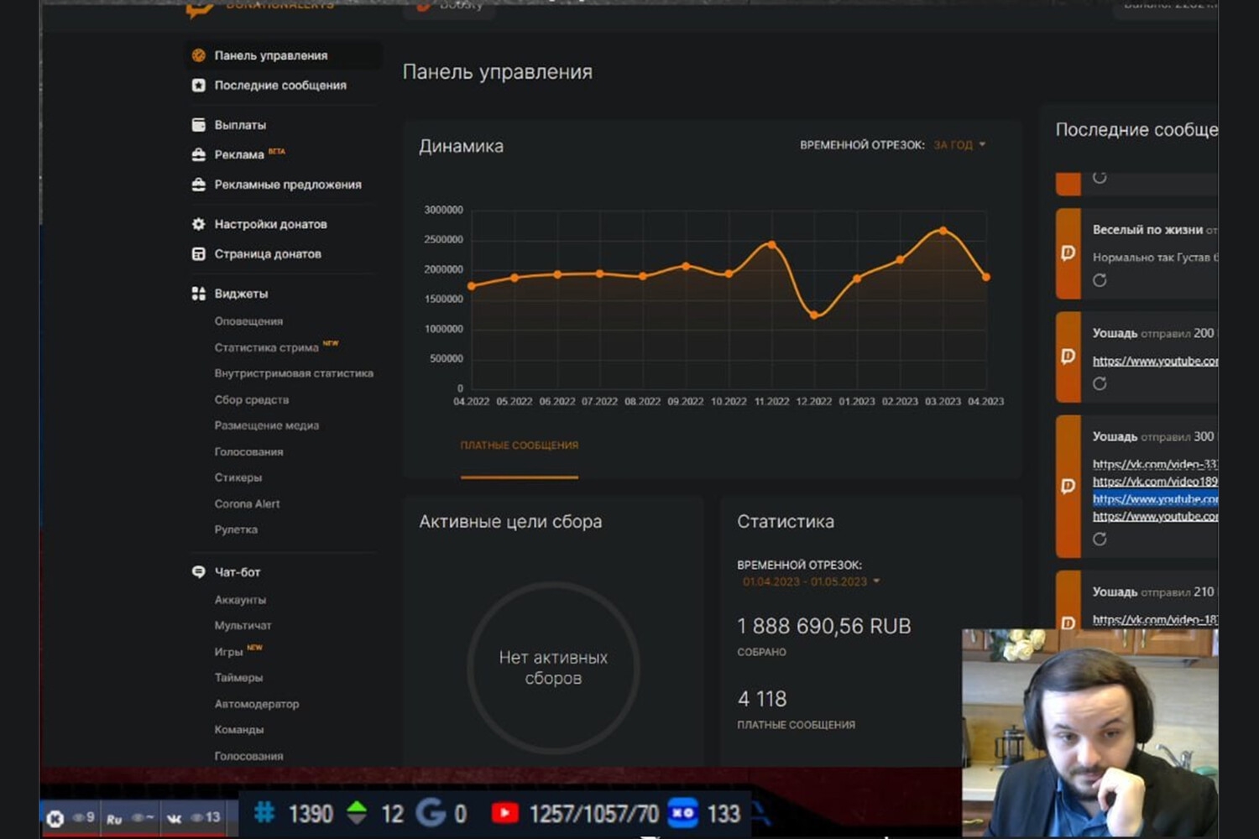
Task: Open Последние сообщения in the sidebar
Action: [x=279, y=86]
